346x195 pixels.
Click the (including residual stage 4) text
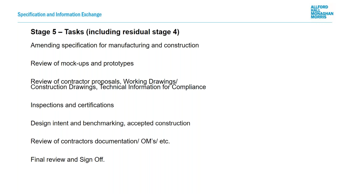[133, 32]
